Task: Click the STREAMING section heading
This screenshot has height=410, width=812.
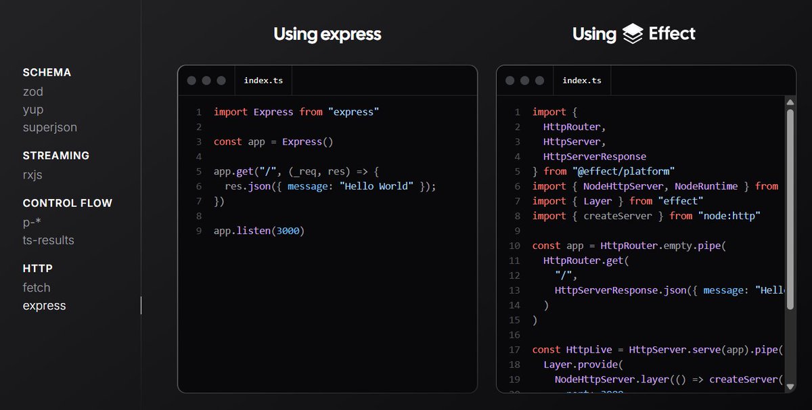Action: pyautogui.click(x=56, y=156)
